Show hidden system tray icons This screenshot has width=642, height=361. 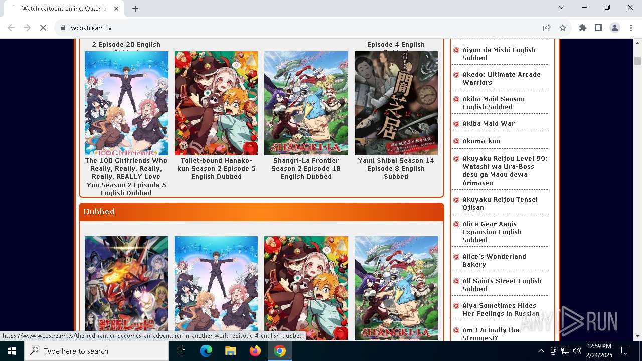541,351
